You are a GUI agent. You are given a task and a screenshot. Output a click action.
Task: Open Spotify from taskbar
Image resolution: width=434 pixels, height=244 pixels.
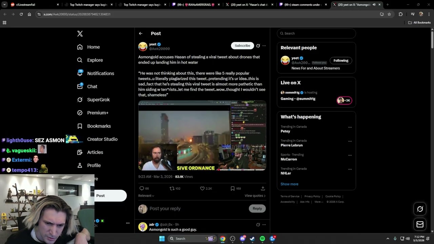(262, 239)
